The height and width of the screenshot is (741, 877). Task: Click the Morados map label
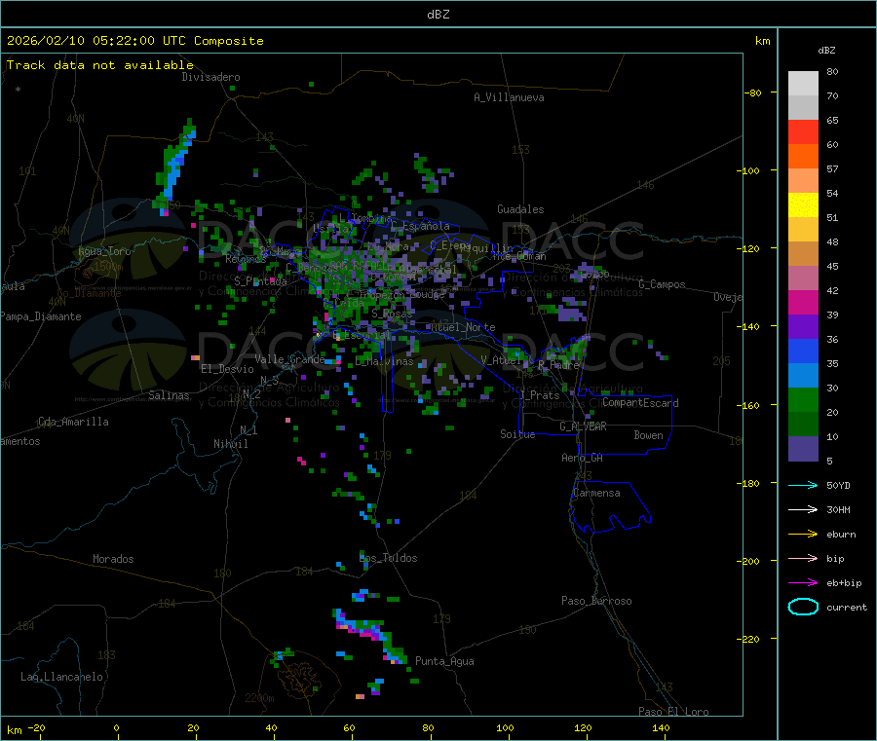point(114,559)
